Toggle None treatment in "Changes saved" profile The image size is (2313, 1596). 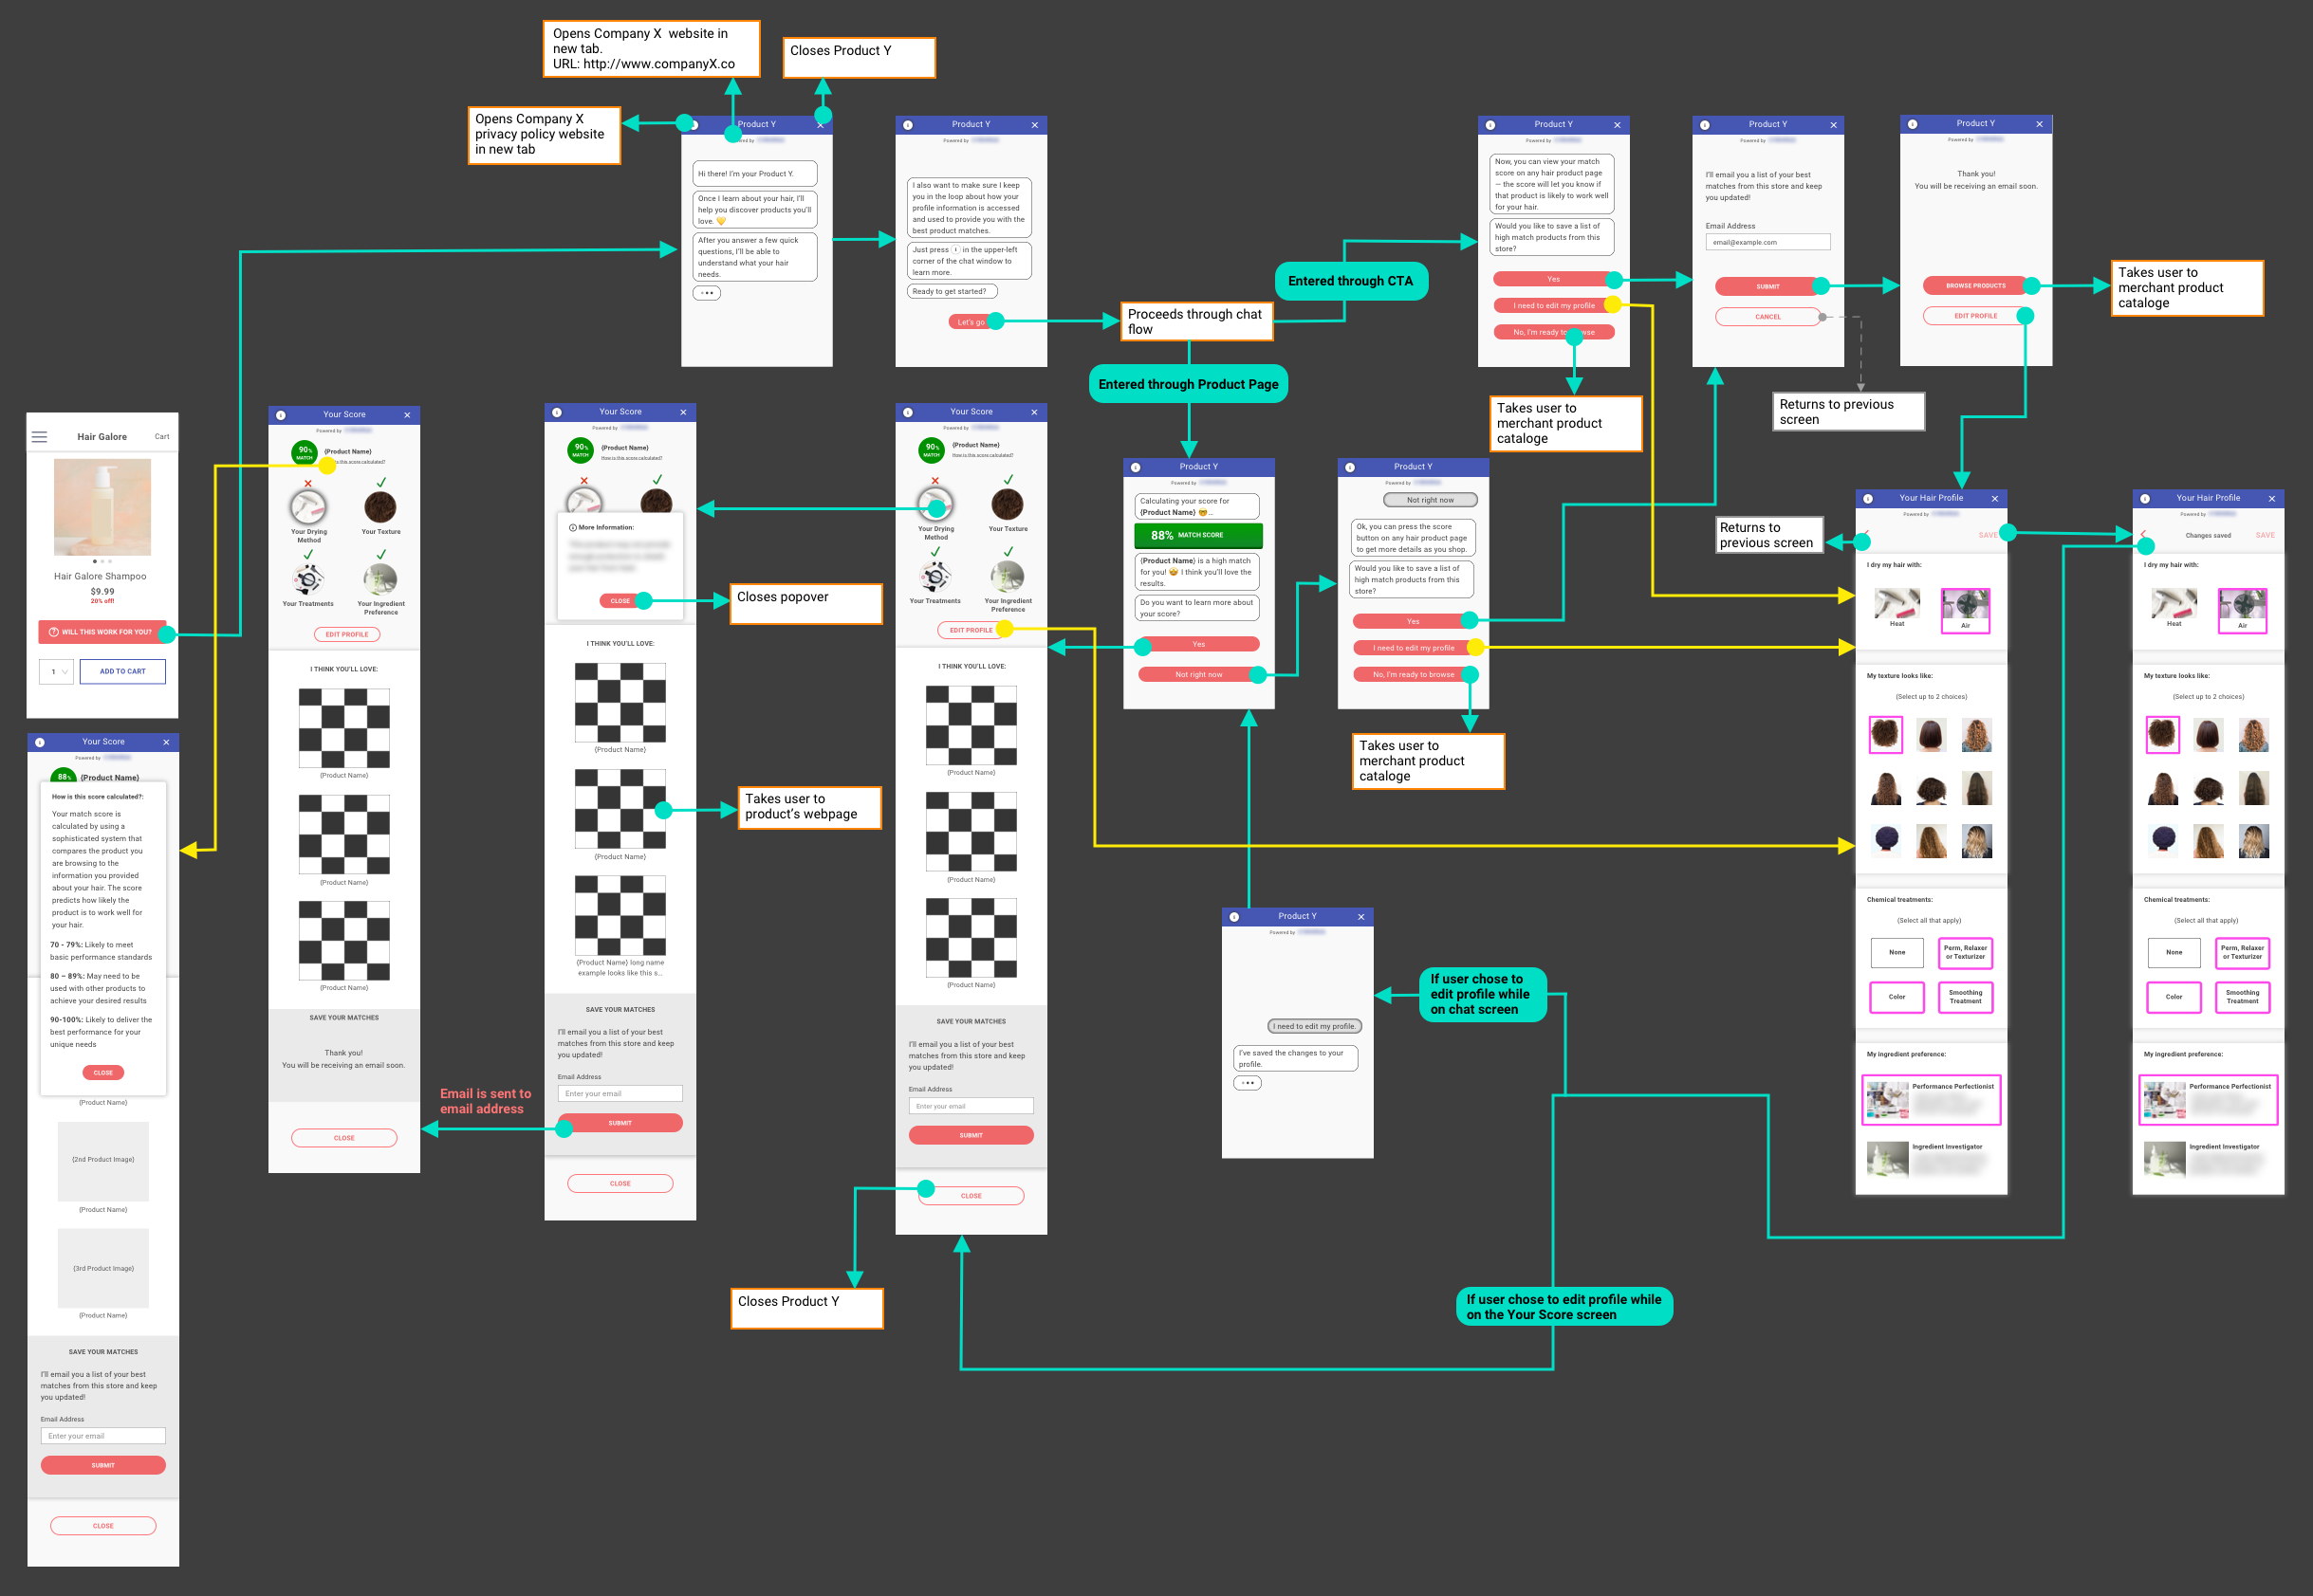coord(2174,952)
